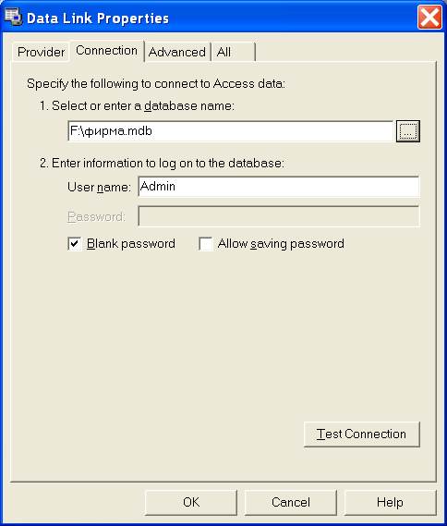Click the Test Connection button
Viewport: 447px width, 526px height.
[361, 434]
